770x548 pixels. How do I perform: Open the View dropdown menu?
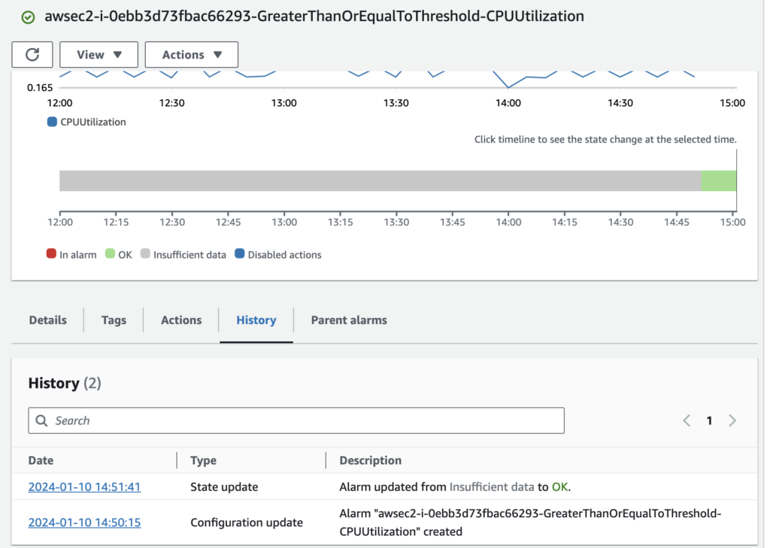[x=99, y=55]
